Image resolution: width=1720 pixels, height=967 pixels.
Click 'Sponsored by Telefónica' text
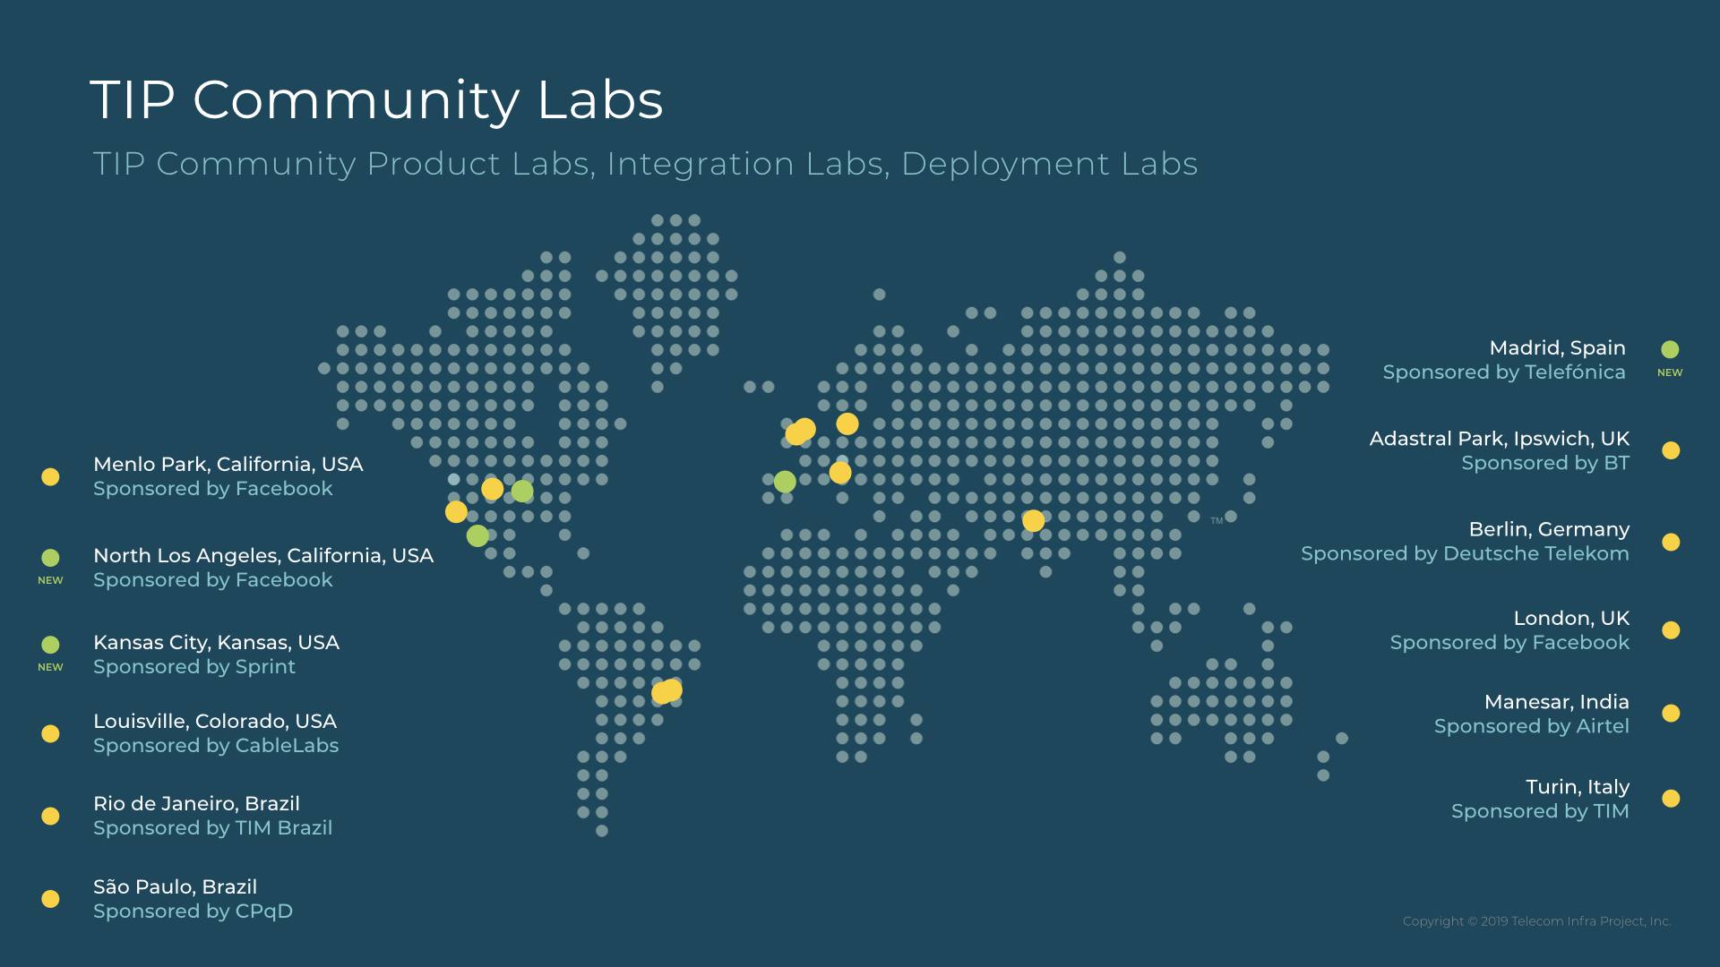(x=1504, y=372)
